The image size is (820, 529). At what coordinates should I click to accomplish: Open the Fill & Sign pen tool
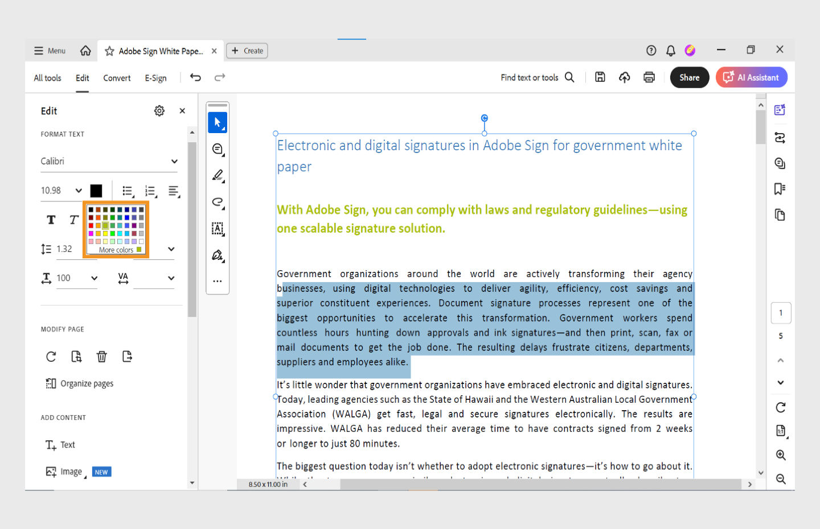(218, 255)
